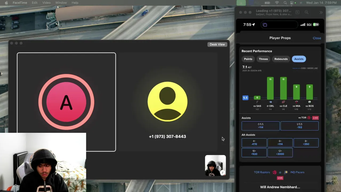
Task: Tap the phone battery indicator
Action: coord(316,25)
